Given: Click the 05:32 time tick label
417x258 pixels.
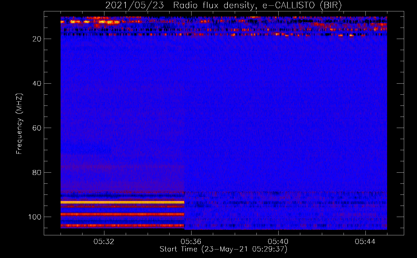Looking at the screenshot, I should click(104, 242).
